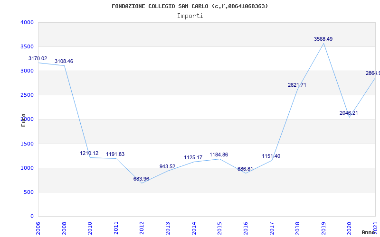Click the Anno x-axis title
The width and height of the screenshot is (380, 237).
(368, 232)
